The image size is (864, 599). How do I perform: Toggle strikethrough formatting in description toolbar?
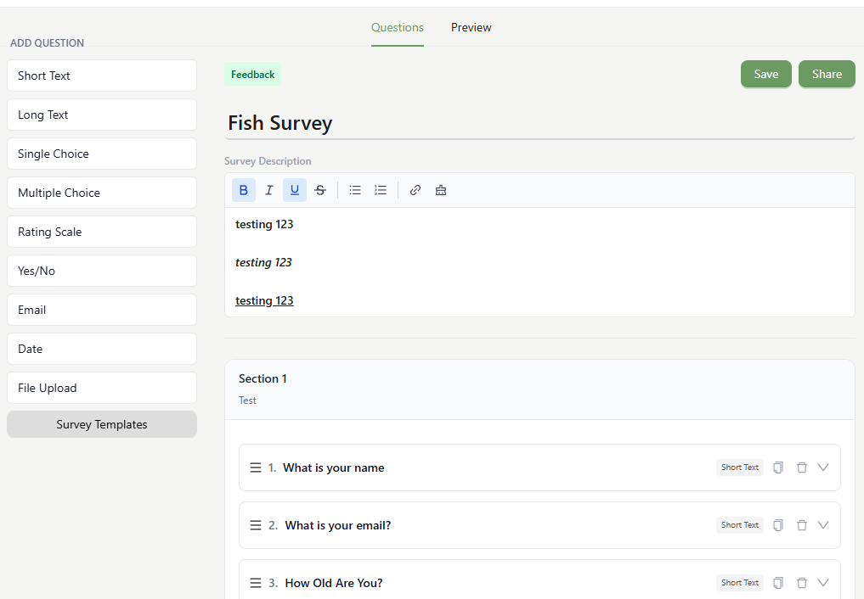click(320, 190)
